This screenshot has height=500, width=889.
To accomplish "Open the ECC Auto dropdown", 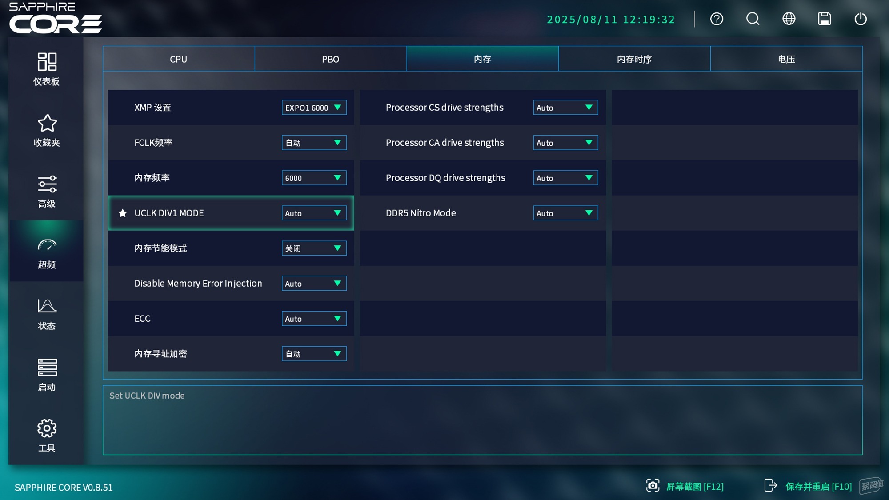I will tap(314, 319).
